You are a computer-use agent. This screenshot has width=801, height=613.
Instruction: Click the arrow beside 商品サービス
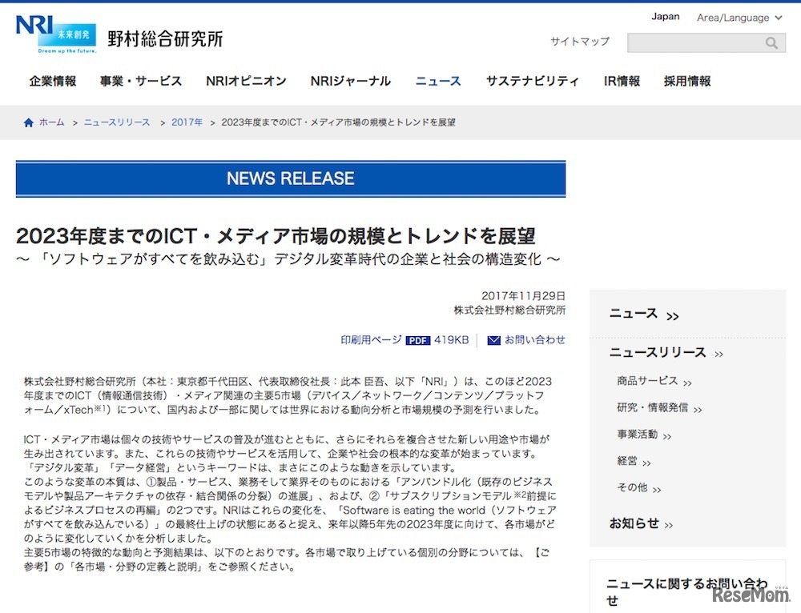click(x=687, y=383)
